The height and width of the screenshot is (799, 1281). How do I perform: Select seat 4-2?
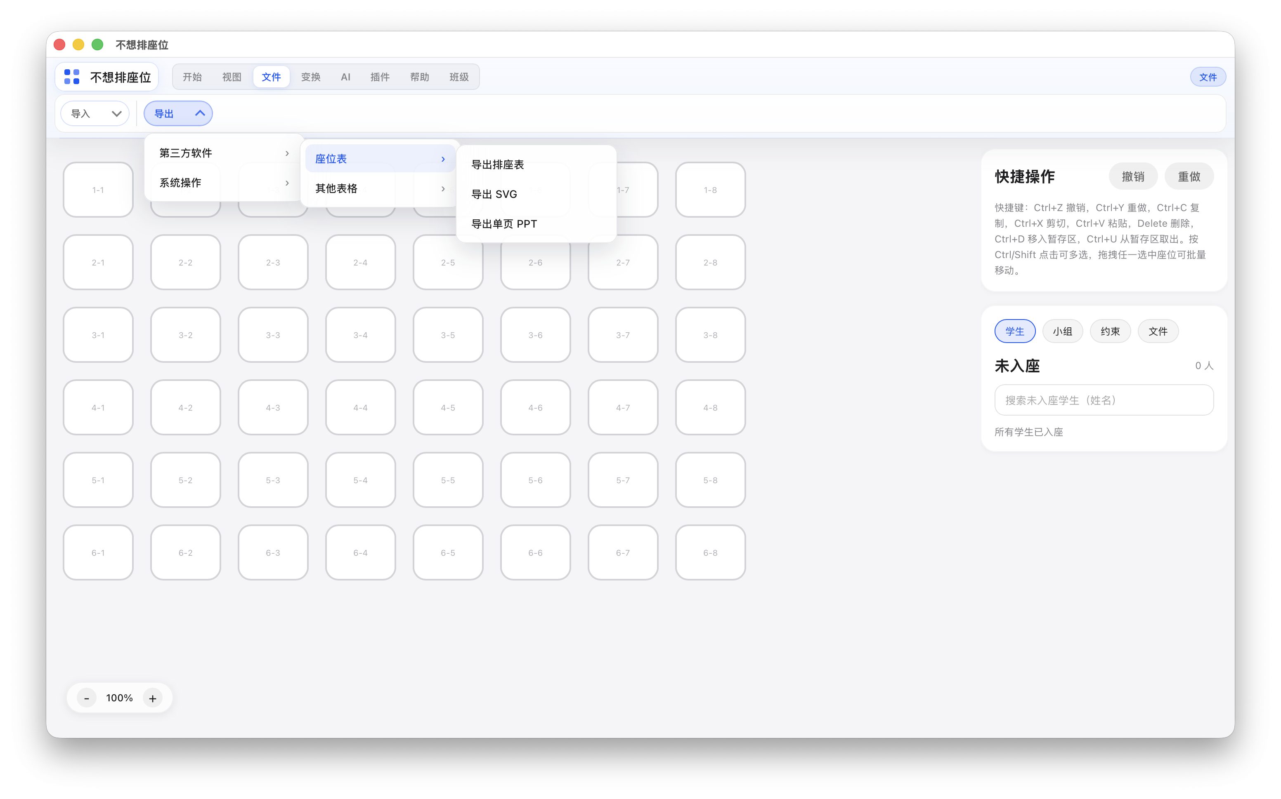(x=186, y=407)
